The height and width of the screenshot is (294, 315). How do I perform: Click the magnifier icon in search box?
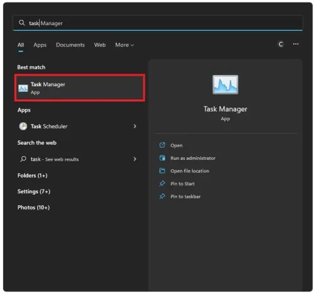(21, 23)
